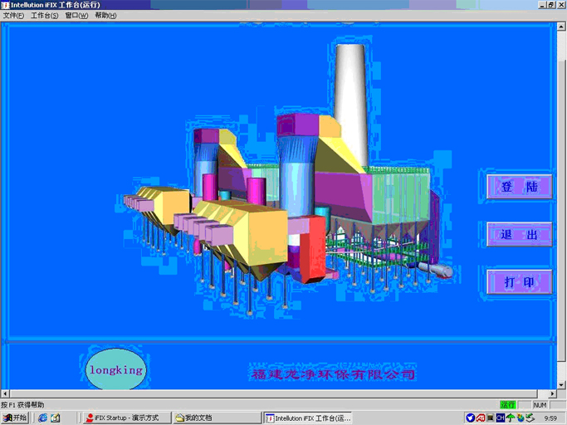Open the 窗口 (Window) menu
This screenshot has height=425, width=567.
76,16
